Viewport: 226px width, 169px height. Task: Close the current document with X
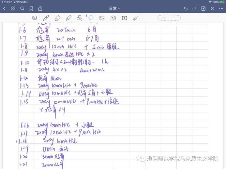coord(212,8)
